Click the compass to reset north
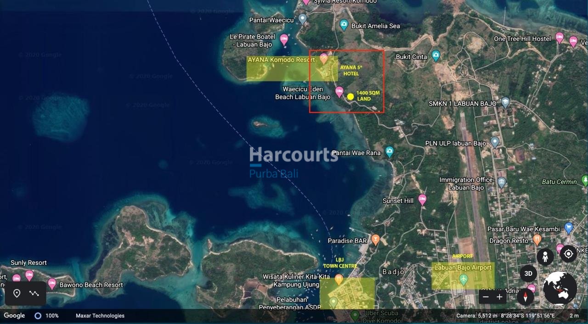This screenshot has height=324, width=588. coord(526,296)
